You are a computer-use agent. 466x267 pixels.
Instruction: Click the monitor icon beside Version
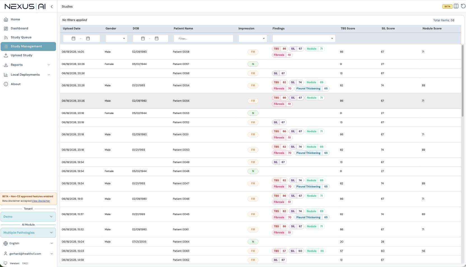[x=5, y=263]
